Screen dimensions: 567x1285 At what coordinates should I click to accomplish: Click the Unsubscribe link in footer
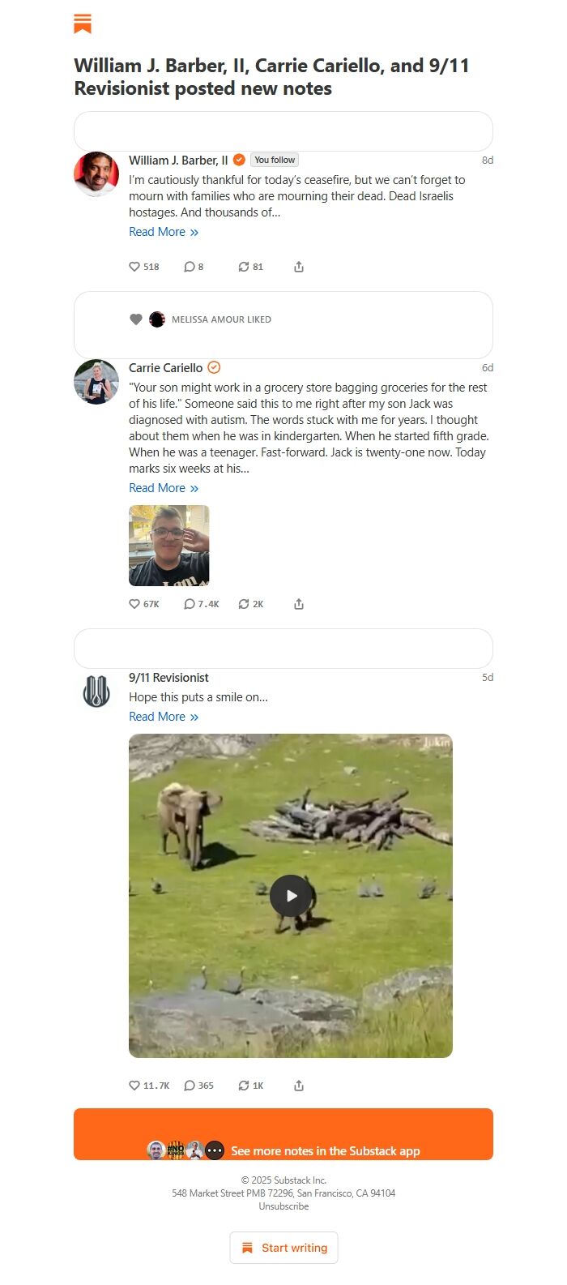(283, 1206)
